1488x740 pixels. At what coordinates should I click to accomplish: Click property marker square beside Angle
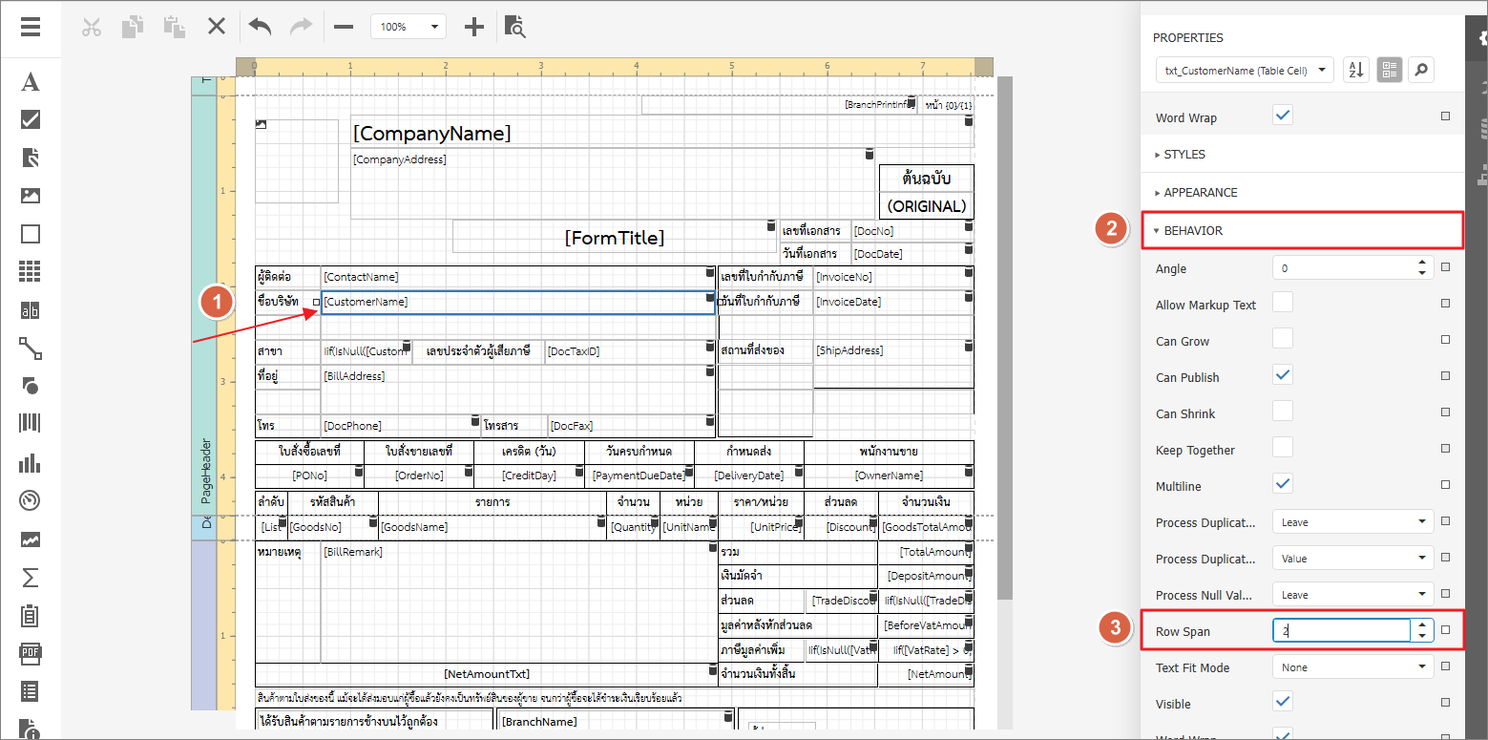tap(1445, 267)
